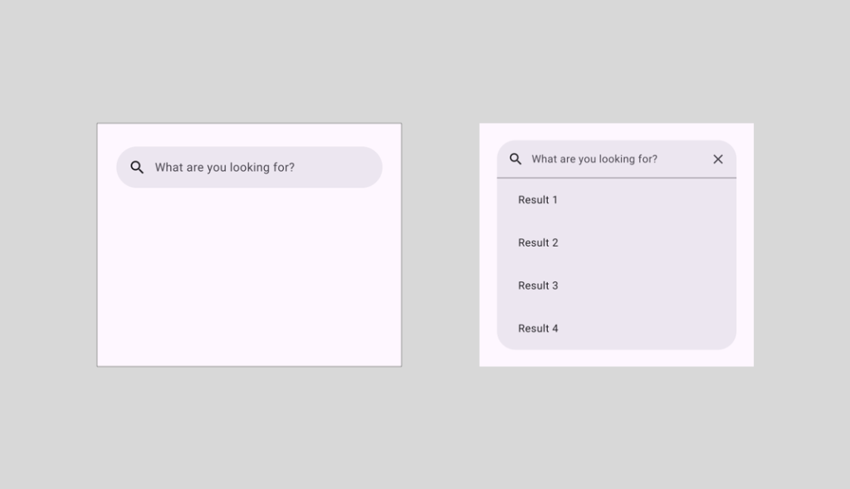Focus the collapsed "What are you looking for?" field

(224, 168)
